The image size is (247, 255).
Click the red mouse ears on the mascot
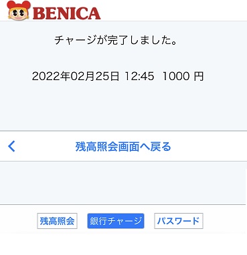(x=19, y=5)
